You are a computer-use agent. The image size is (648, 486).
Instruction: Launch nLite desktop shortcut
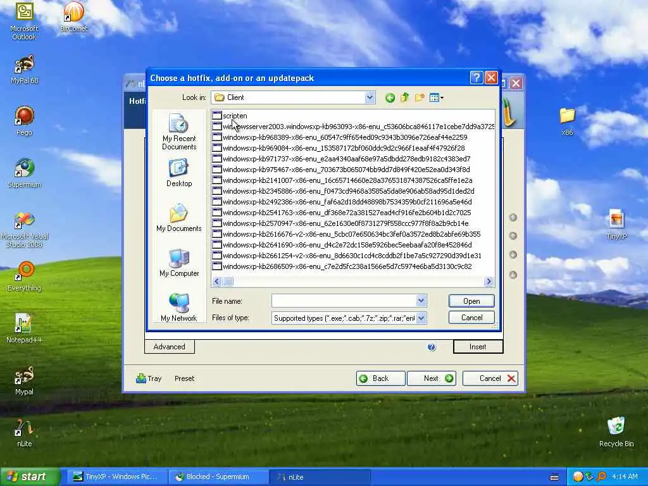click(25, 433)
